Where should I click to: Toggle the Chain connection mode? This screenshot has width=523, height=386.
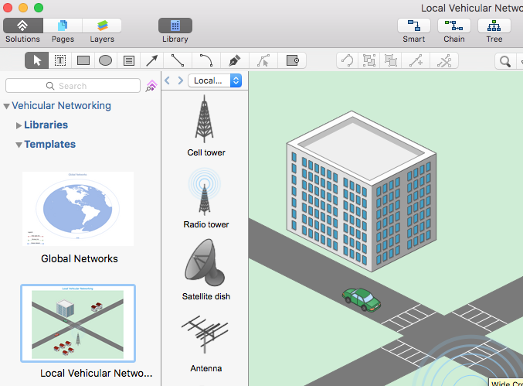click(454, 26)
